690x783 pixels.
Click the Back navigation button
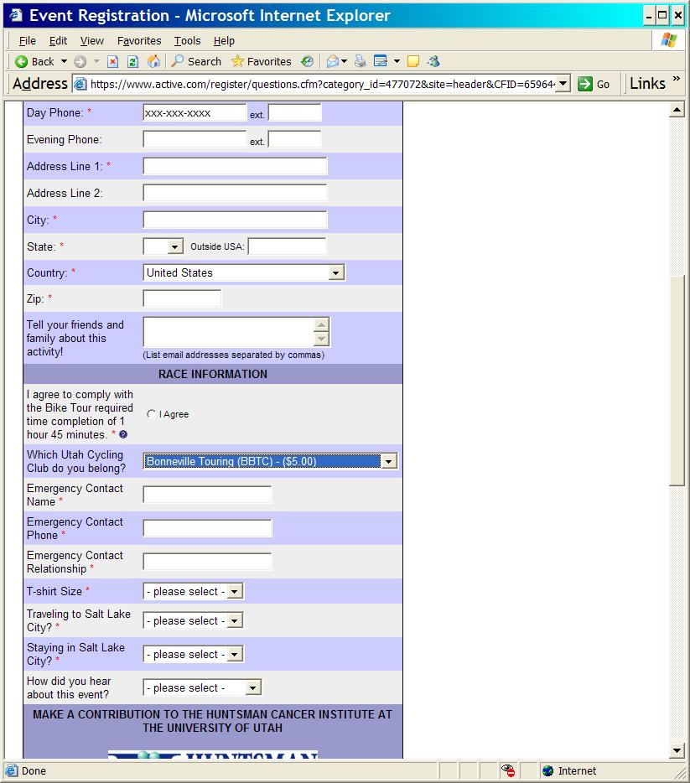coord(34,61)
